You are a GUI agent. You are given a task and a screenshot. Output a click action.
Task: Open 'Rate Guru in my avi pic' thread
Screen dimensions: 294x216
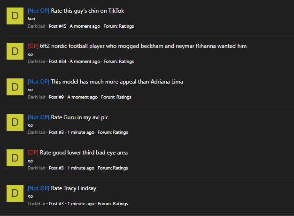79,117
